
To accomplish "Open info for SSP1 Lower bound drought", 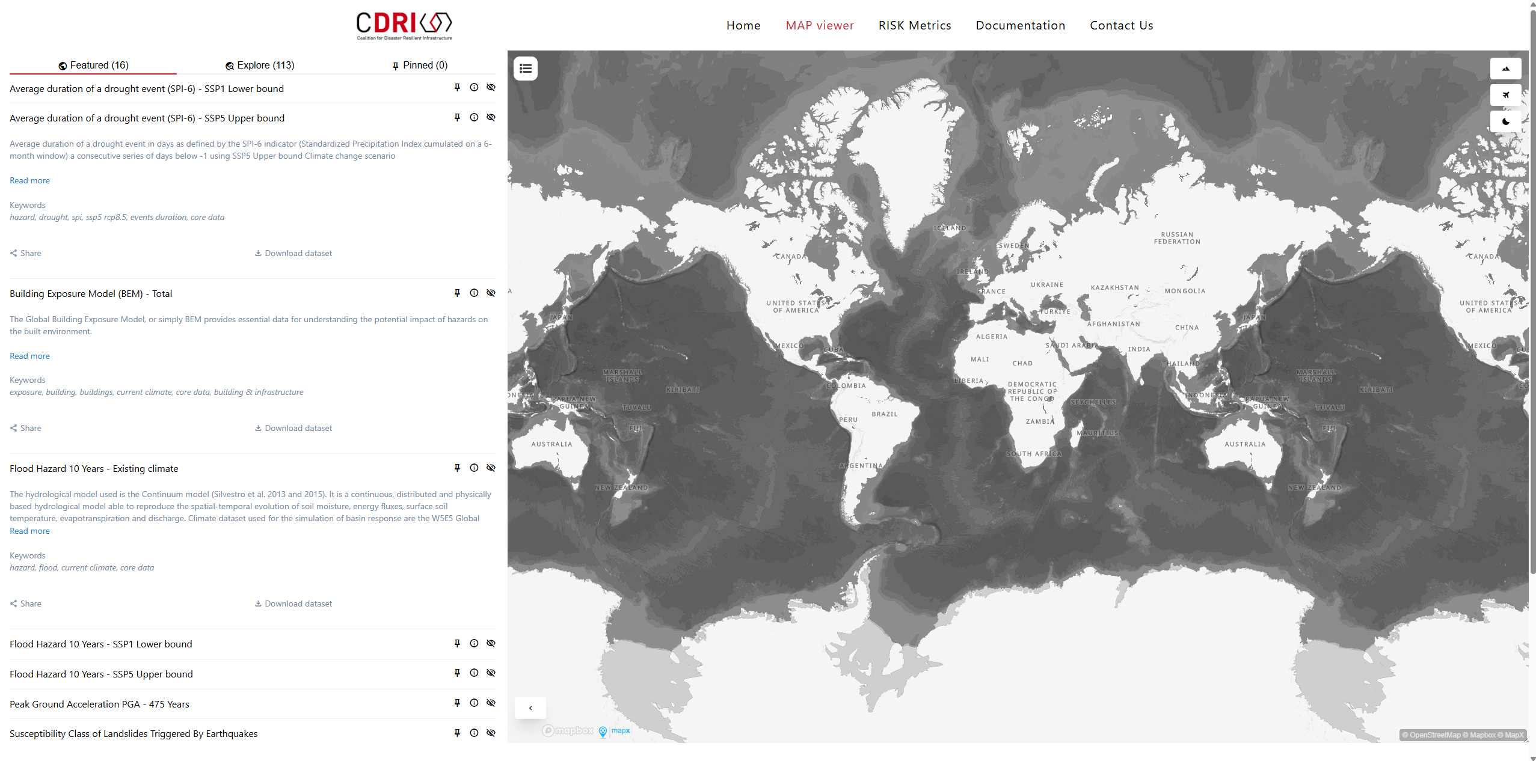I will [474, 88].
